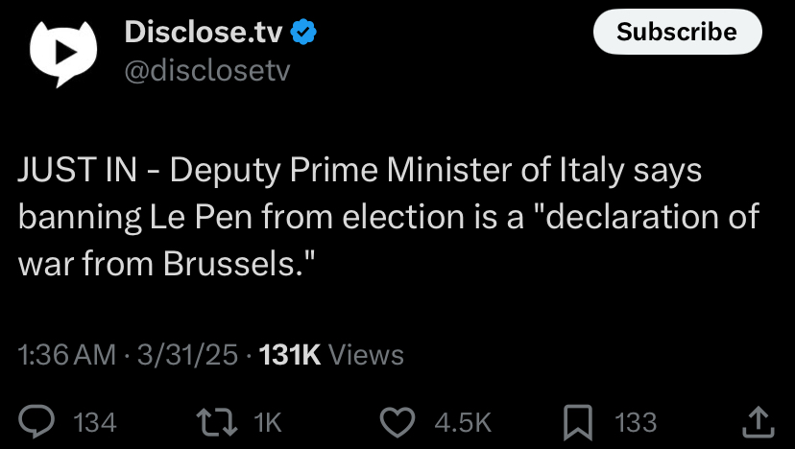The height and width of the screenshot is (449, 795).
Task: Click the 1K reposts count
Action: pos(267,422)
